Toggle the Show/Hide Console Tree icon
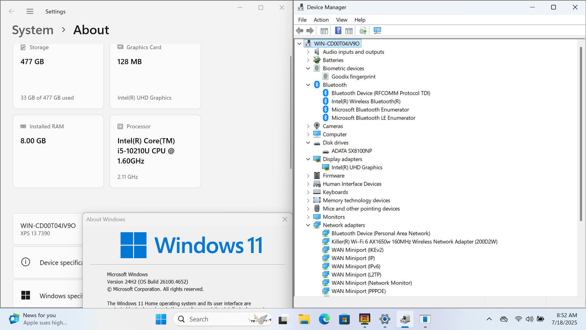 point(324,30)
